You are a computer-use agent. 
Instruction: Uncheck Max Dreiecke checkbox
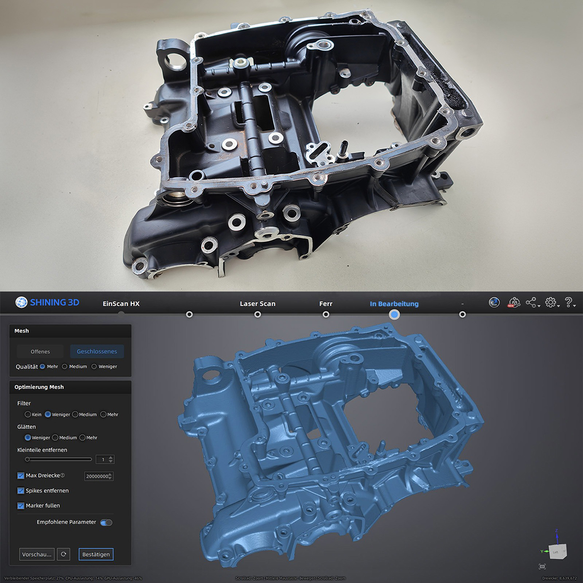click(x=21, y=476)
